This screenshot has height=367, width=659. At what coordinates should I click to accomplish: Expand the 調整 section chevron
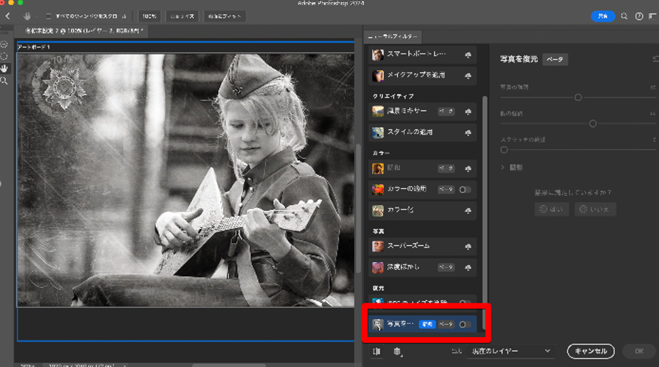[x=503, y=167]
